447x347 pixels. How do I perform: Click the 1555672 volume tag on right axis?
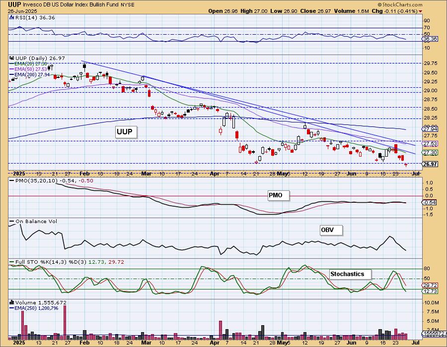tap(434, 333)
